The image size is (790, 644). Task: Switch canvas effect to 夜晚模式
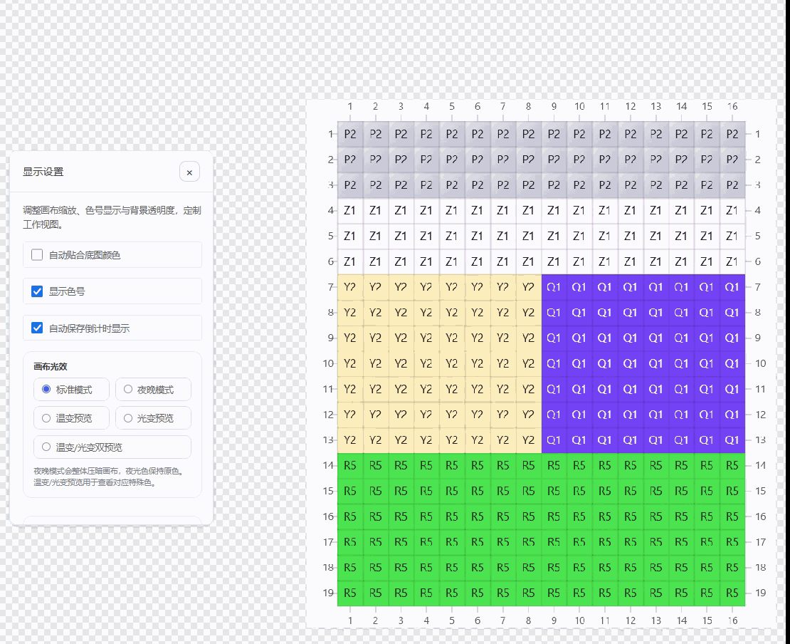click(128, 390)
